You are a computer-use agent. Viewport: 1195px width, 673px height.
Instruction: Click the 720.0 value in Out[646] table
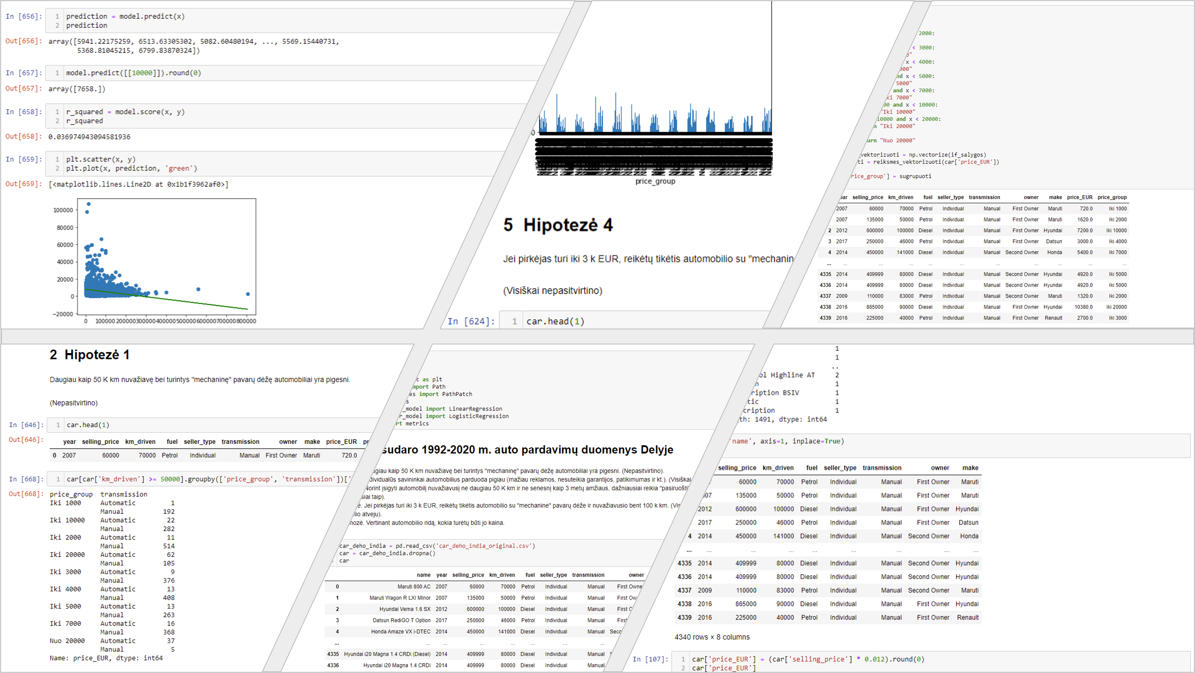pos(349,455)
